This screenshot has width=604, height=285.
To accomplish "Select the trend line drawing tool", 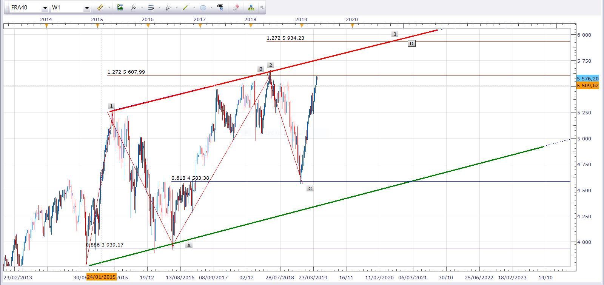I will click(x=185, y=7).
